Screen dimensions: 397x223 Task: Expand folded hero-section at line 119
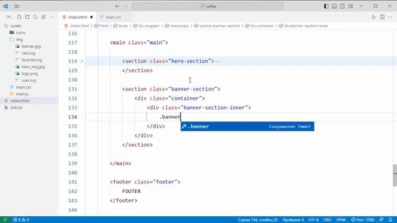[x=82, y=61]
